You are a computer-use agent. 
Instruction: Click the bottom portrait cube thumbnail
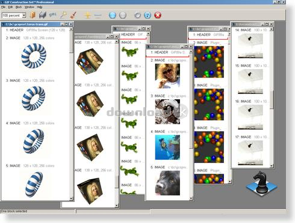90,191
